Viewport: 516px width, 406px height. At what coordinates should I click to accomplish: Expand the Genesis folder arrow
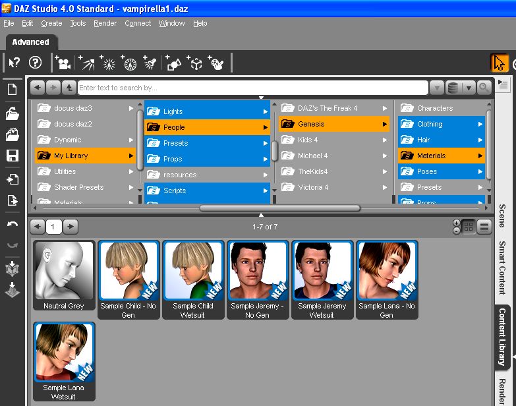click(384, 124)
